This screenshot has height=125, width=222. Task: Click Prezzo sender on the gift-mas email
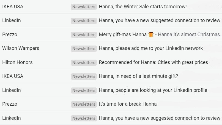coord(10,34)
